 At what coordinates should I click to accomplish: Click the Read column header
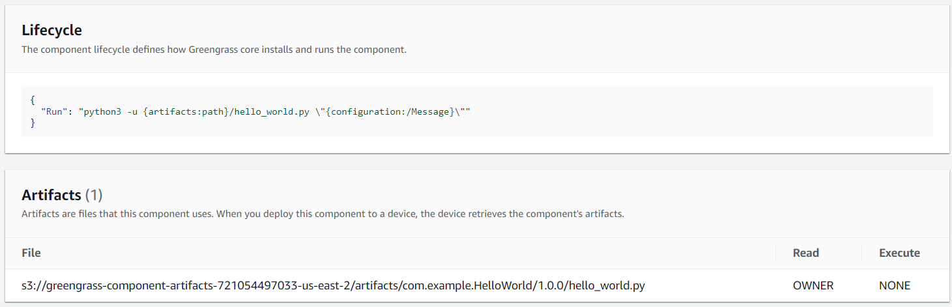coord(806,253)
